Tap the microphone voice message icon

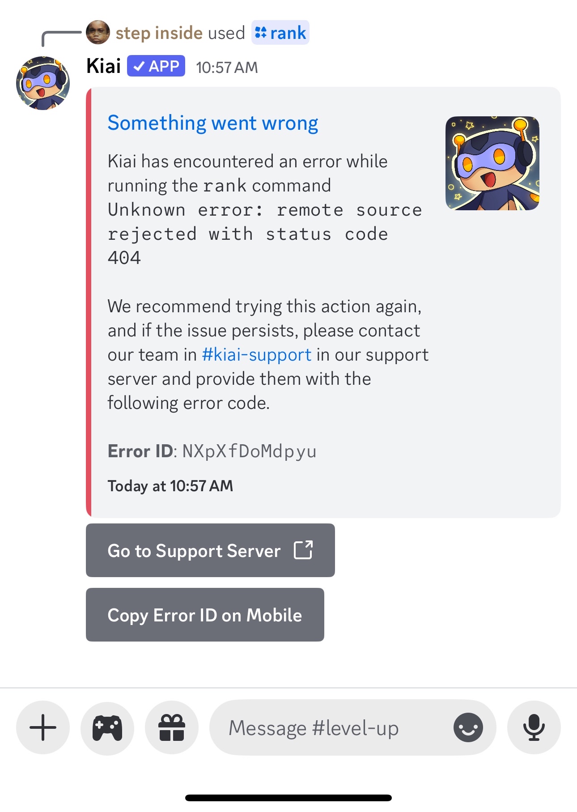tap(534, 727)
